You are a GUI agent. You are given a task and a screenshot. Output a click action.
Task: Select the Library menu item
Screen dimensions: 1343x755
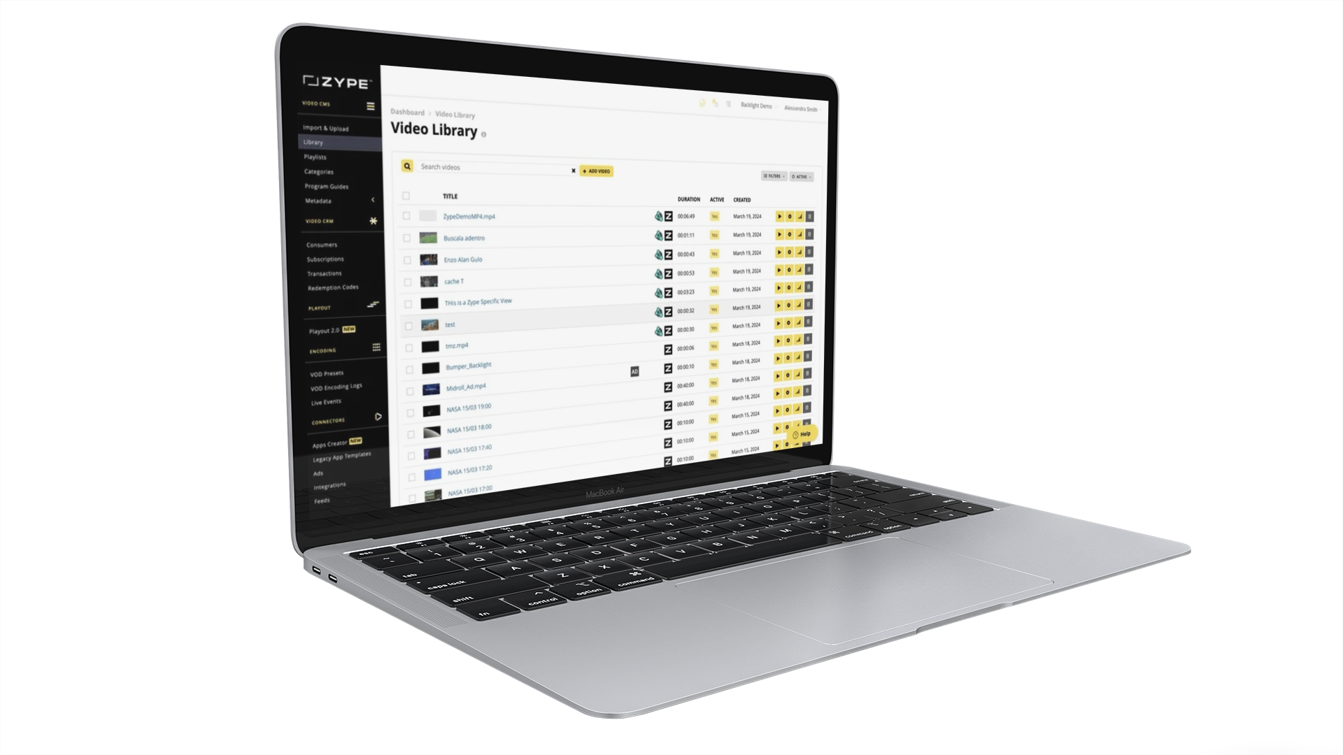pos(315,142)
